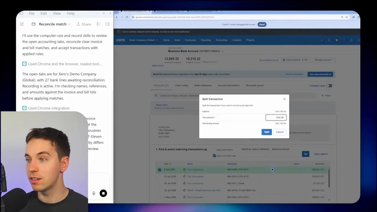Click the Part payment amount field
This screenshot has height=212, width=377.
point(276,117)
